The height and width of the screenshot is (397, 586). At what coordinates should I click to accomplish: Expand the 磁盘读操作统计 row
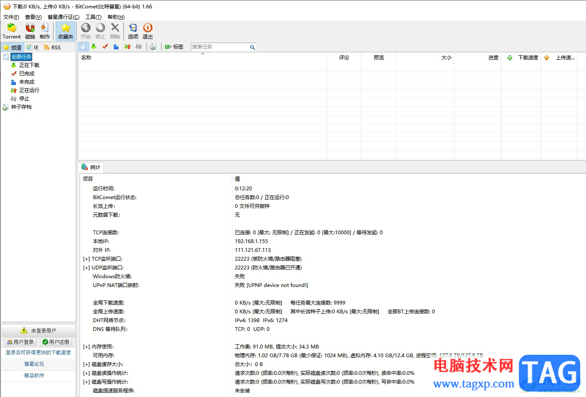86,374
